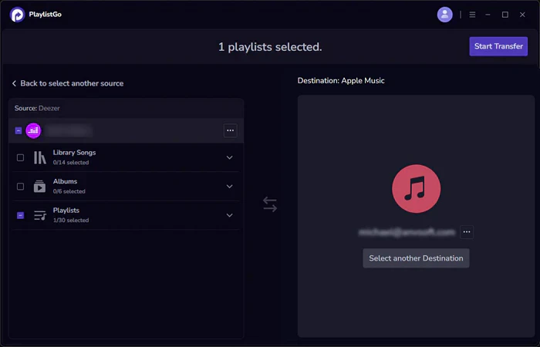Screen dimensions: 540x347
Task: Click 'Source: Deezer' header text
Action: [37, 108]
